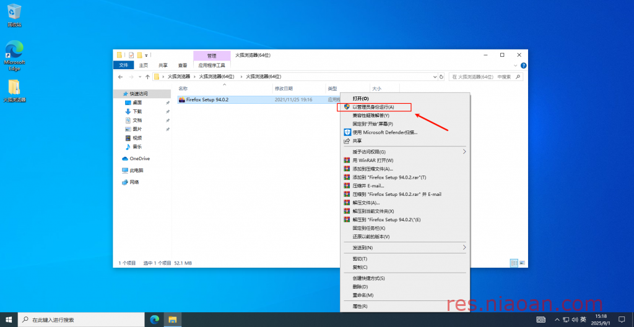Launch Microsoft Edge desktop shortcut
The width and height of the screenshot is (634, 327).
pos(14,55)
